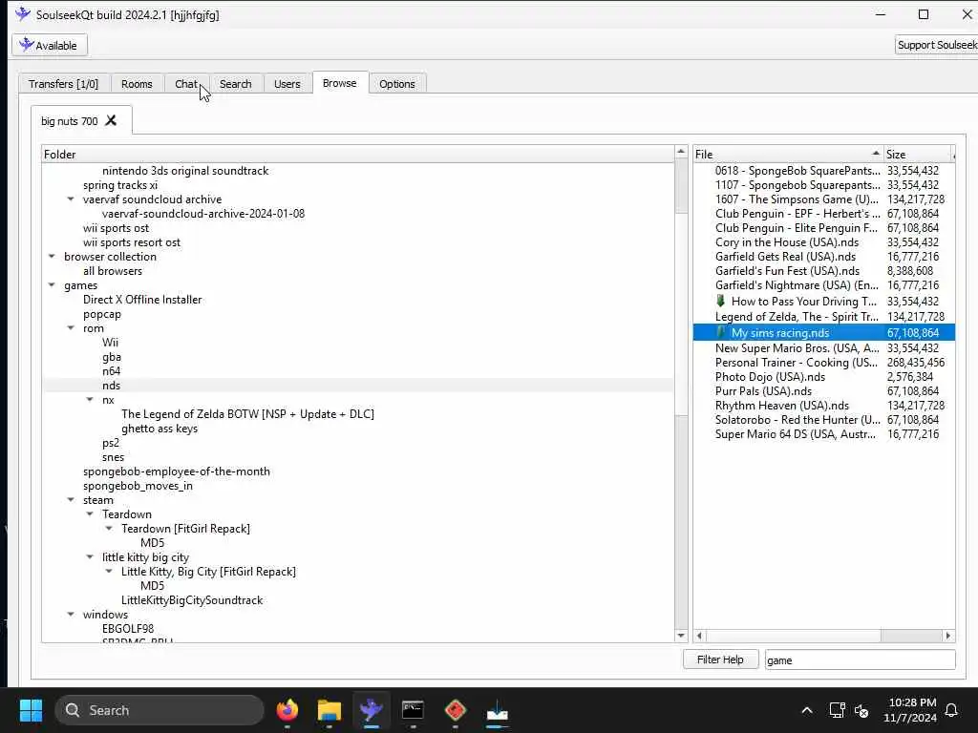
Task: Select the ps2 folder
Action: pyautogui.click(x=111, y=443)
